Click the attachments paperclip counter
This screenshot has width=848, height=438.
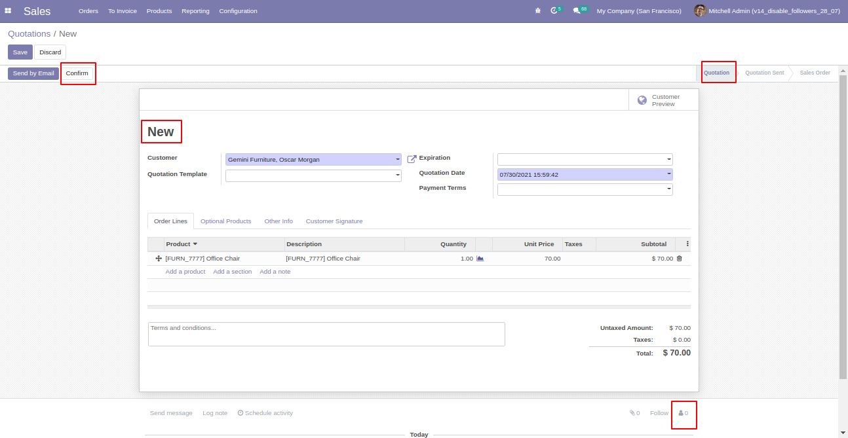[634, 413]
